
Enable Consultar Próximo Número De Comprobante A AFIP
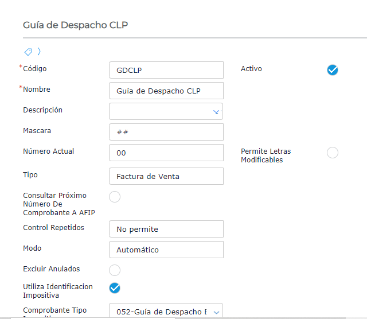[x=115, y=197]
